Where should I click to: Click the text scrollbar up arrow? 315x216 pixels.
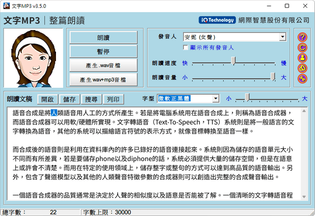tap(304, 111)
